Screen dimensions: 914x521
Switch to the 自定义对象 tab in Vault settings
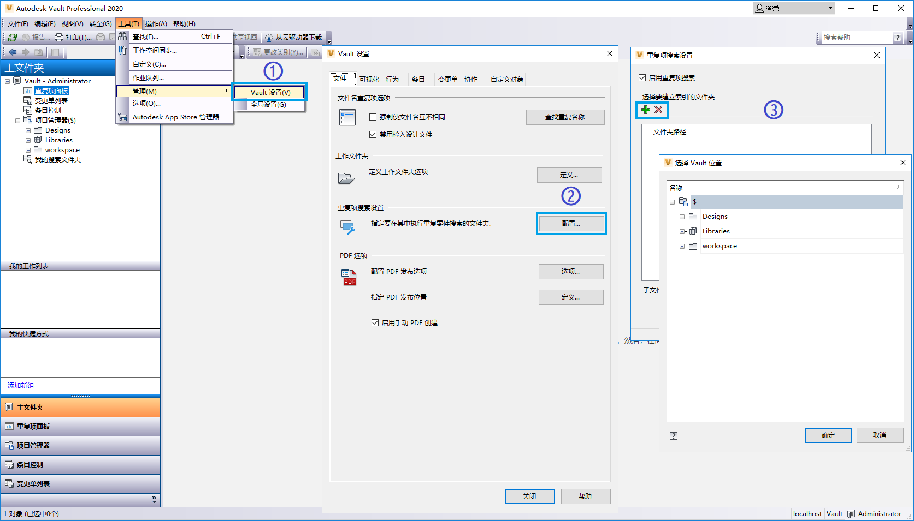pos(507,80)
